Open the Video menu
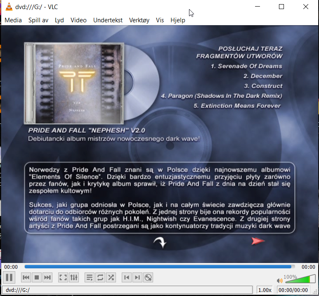 (x=78, y=20)
